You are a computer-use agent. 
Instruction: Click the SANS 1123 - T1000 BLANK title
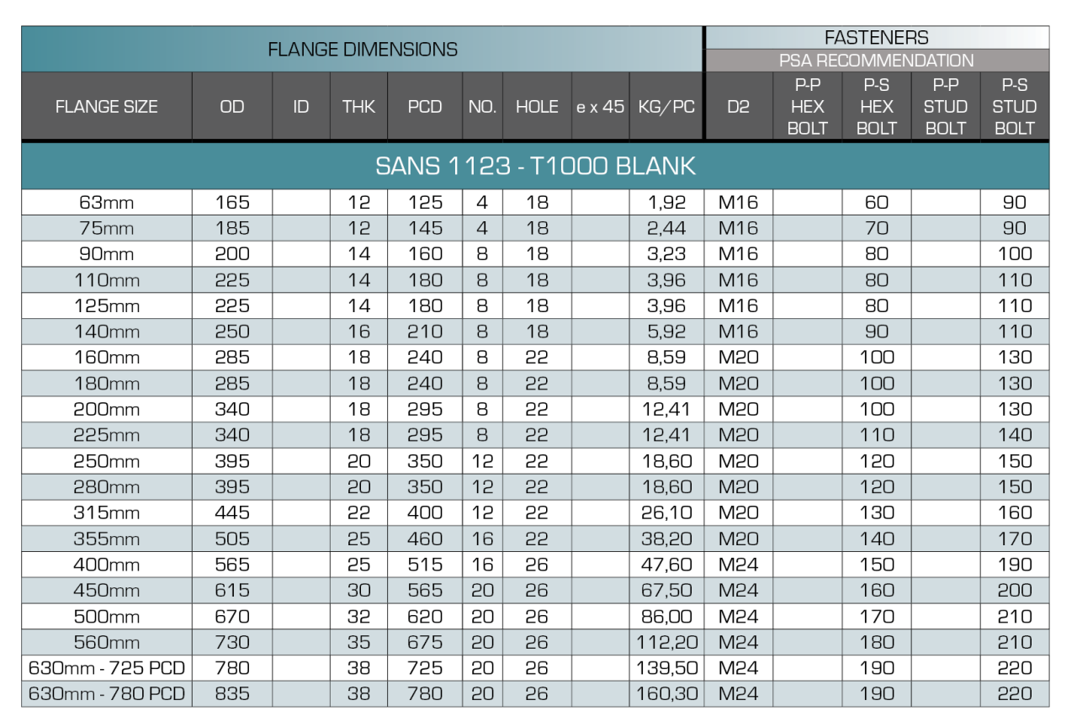coord(535,166)
